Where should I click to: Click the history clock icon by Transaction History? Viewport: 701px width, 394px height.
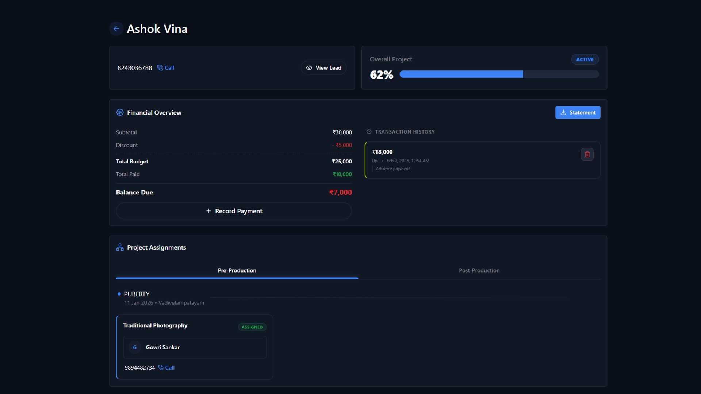(x=369, y=132)
